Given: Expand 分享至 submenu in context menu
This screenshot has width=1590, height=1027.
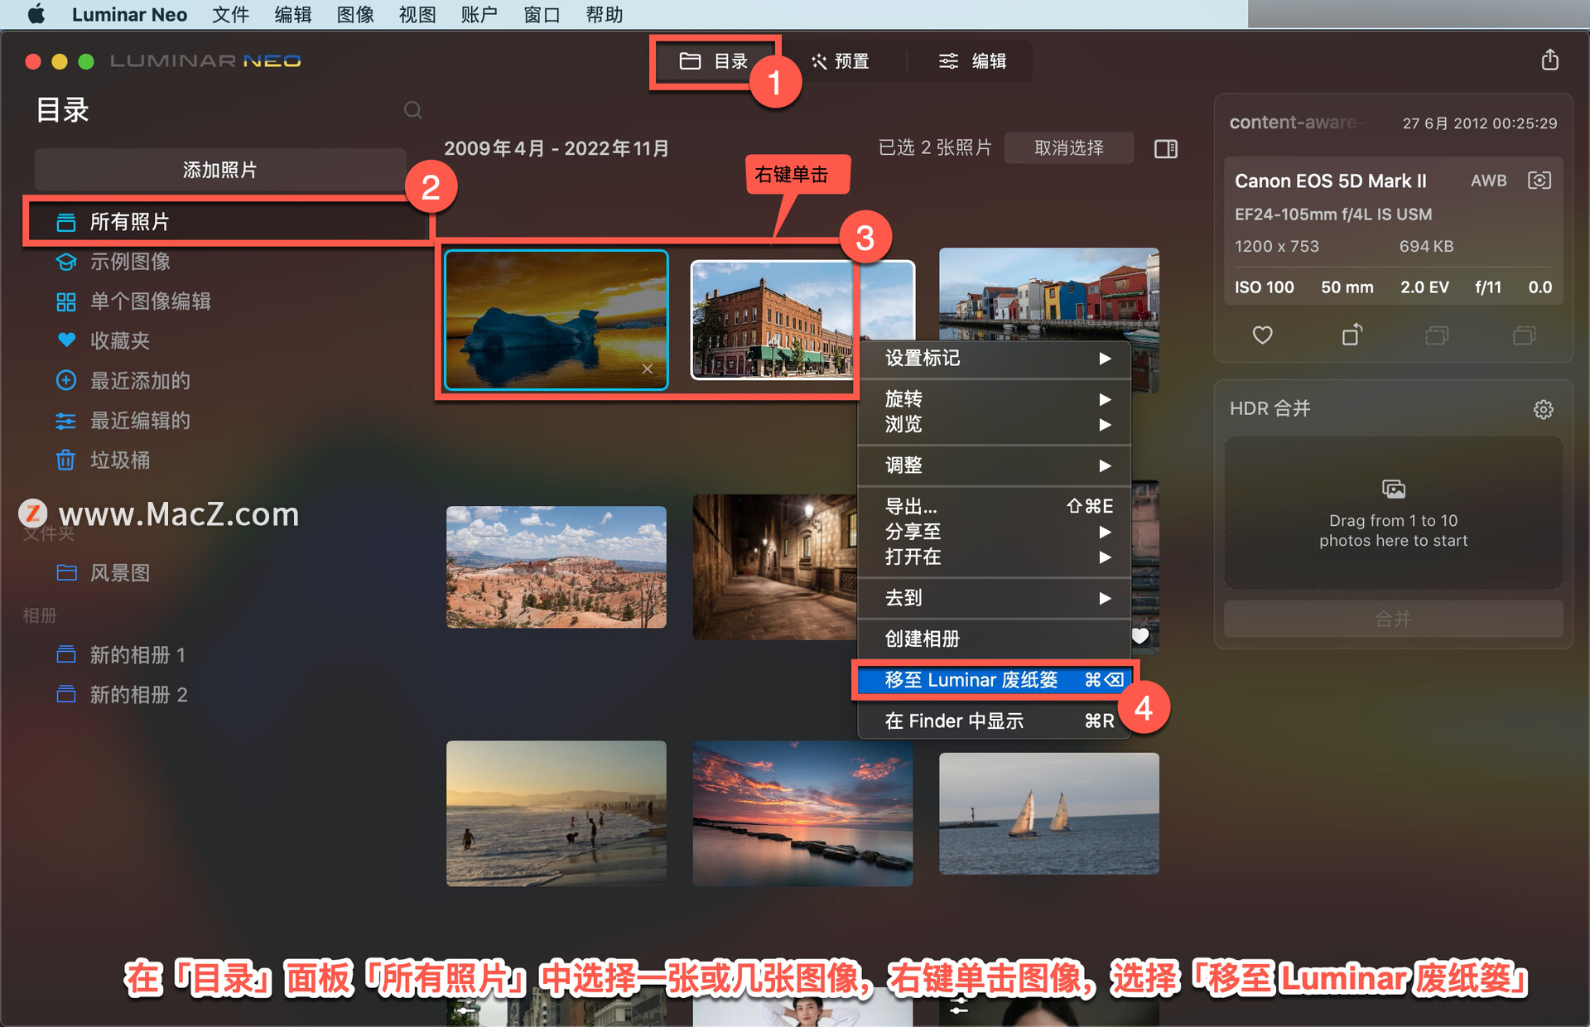Looking at the screenshot, I should pyautogui.click(x=995, y=532).
